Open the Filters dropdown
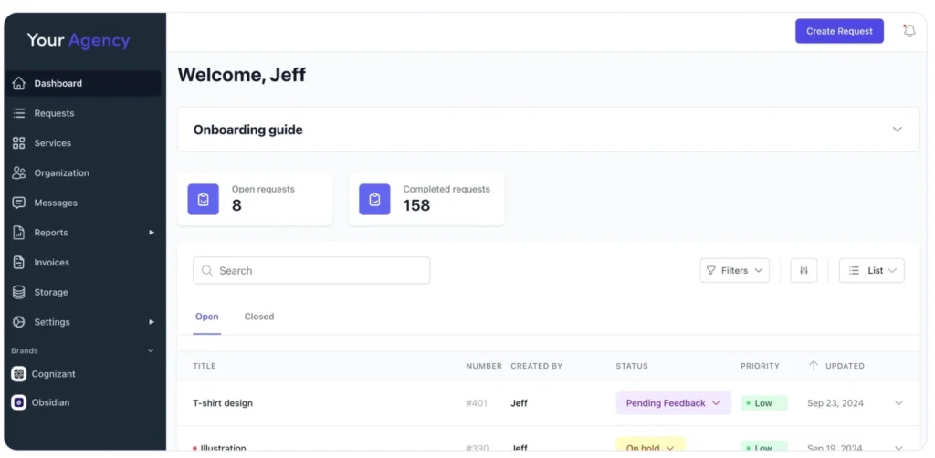The image size is (935, 458). click(734, 270)
